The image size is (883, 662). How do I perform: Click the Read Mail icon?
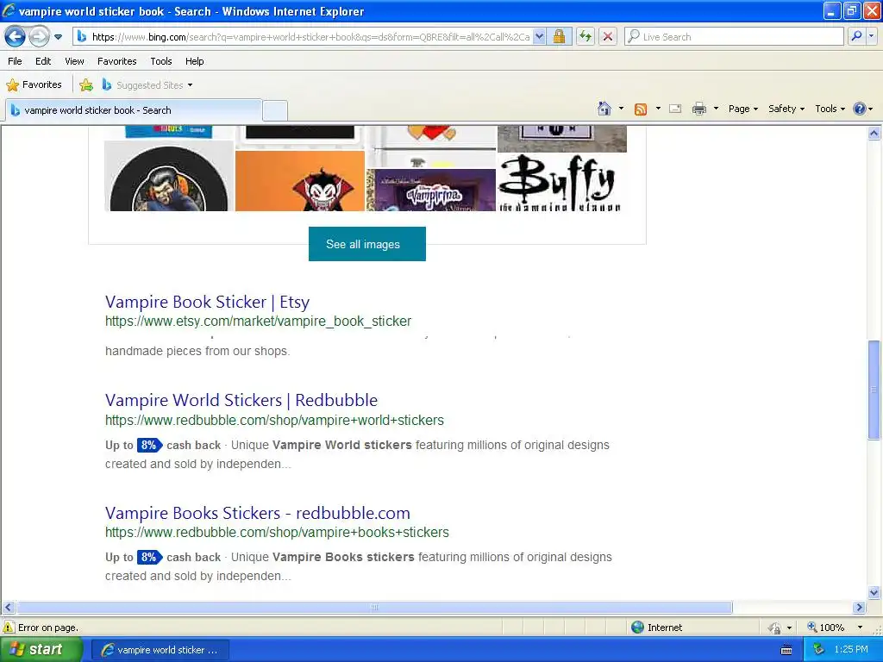[x=675, y=109]
